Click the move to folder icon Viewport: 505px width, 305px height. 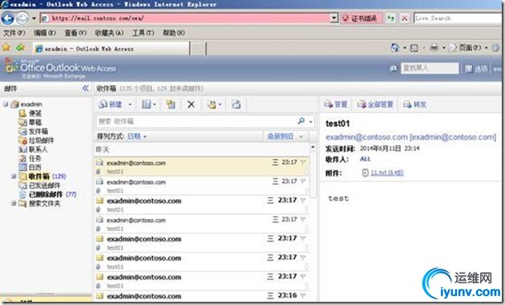(171, 104)
